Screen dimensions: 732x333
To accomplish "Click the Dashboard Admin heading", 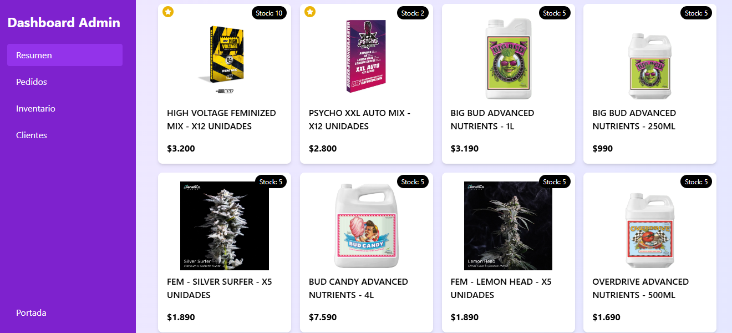I will [x=64, y=23].
